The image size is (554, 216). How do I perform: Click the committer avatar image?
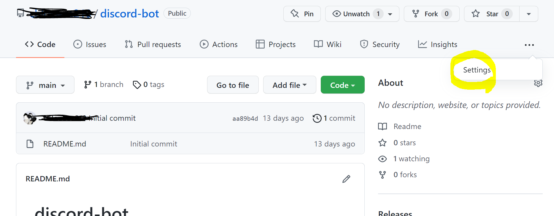(x=30, y=118)
